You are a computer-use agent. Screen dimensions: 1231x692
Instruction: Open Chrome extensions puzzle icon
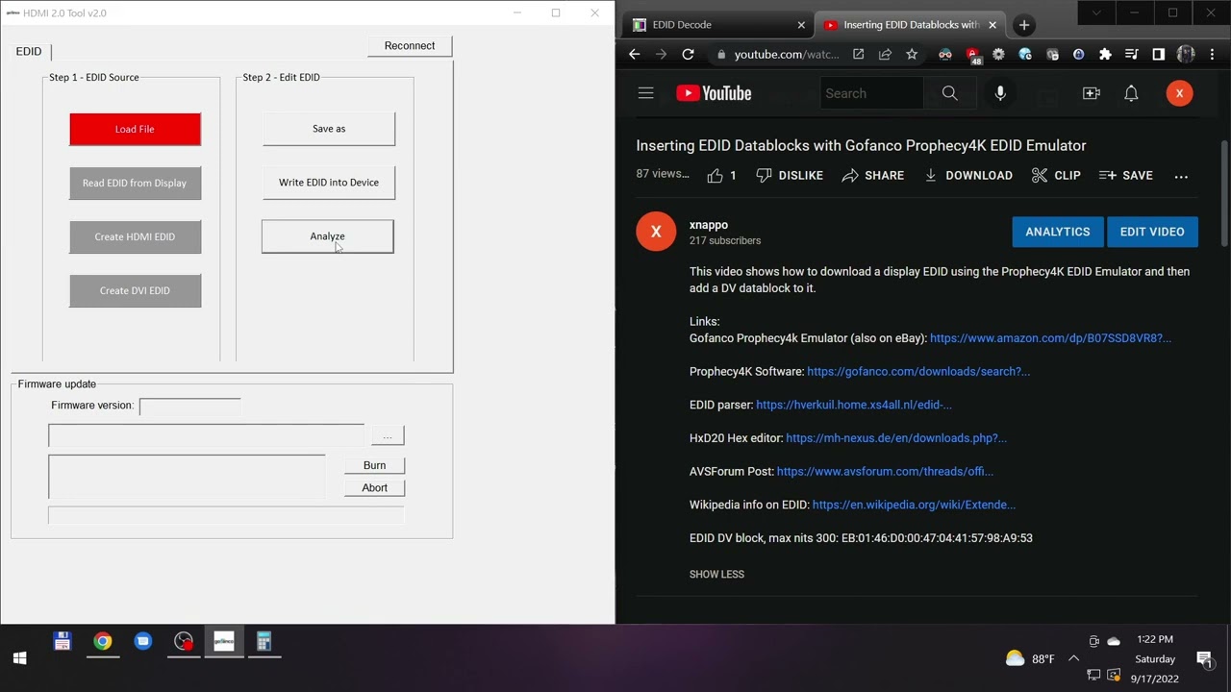[1105, 55]
